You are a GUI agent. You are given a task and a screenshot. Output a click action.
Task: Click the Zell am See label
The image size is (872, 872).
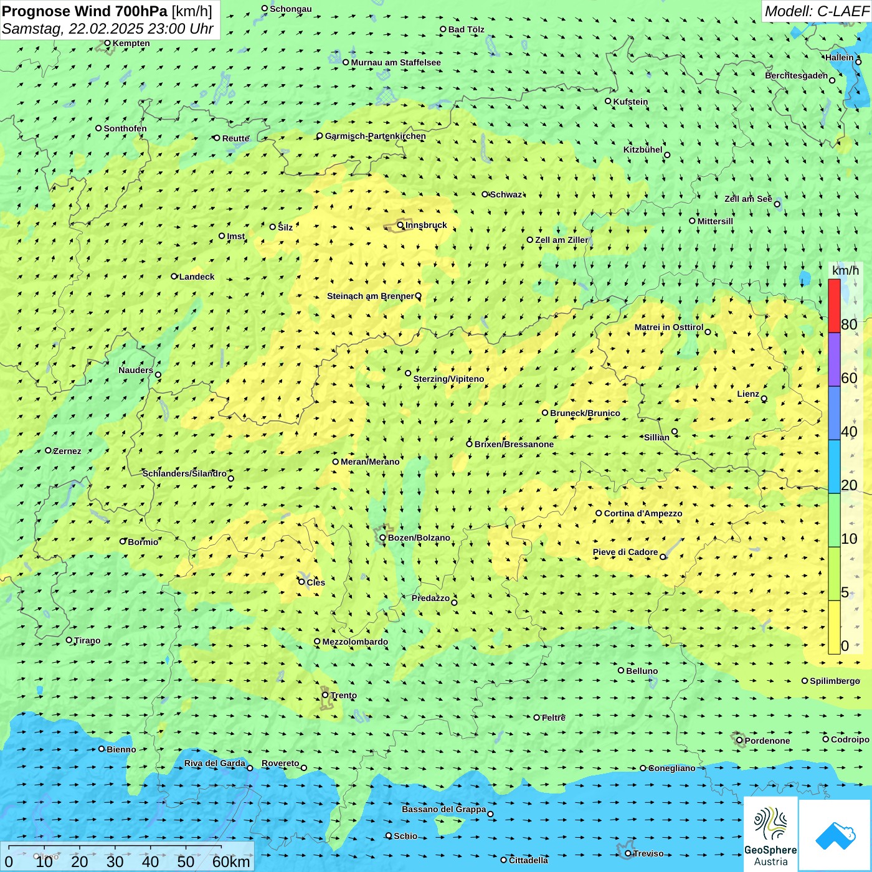point(748,199)
